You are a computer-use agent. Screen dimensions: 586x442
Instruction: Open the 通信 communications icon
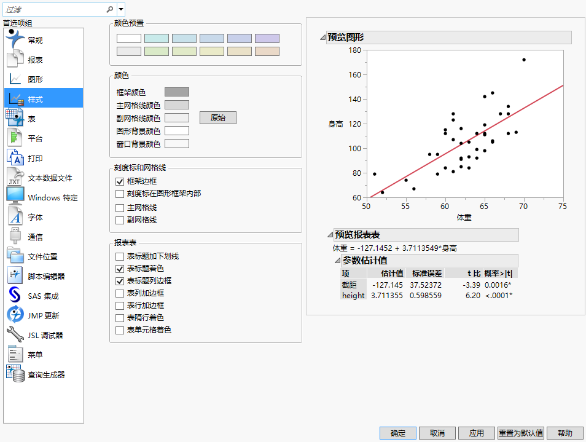pyautogui.click(x=15, y=236)
